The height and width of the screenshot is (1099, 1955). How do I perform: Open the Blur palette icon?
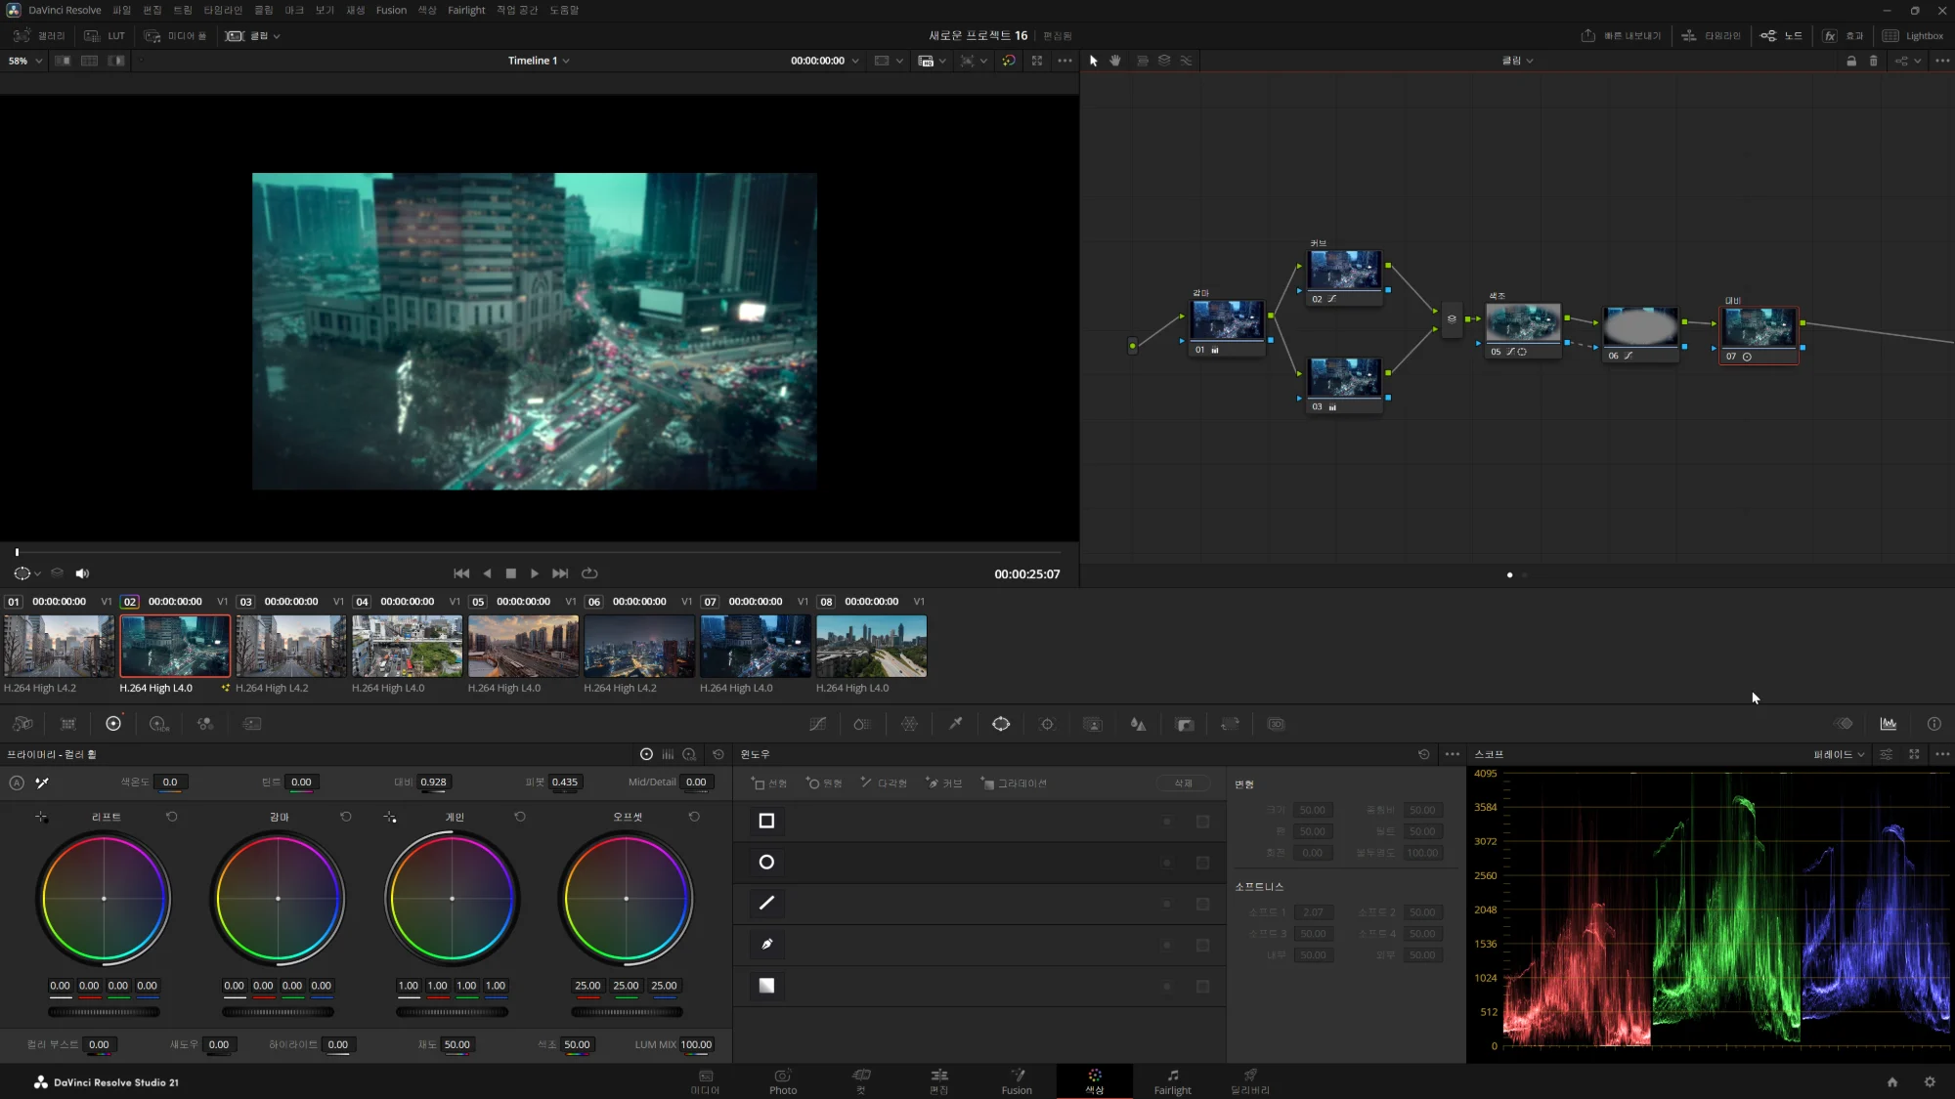point(1138,724)
